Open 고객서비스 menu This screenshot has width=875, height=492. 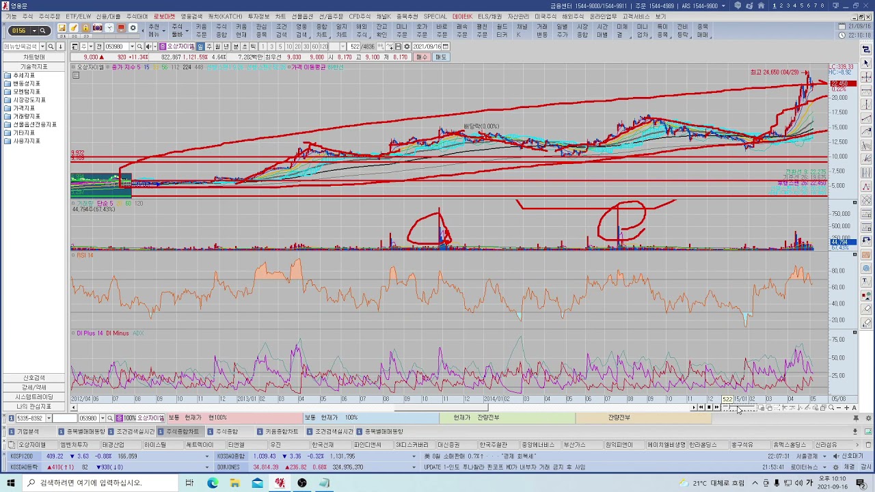[636, 16]
